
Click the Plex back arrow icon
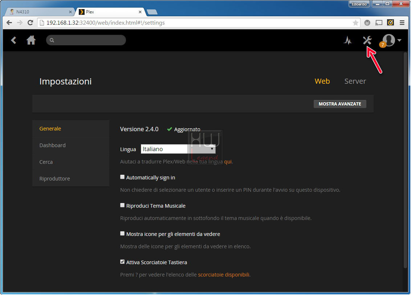pyautogui.click(x=14, y=40)
